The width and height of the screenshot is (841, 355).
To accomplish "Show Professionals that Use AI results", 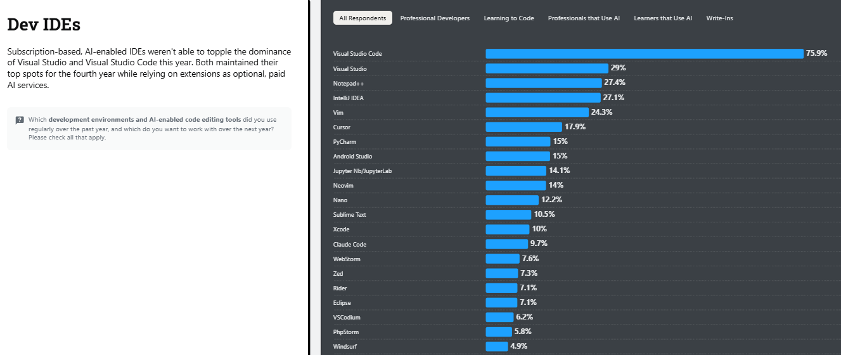I will (584, 18).
